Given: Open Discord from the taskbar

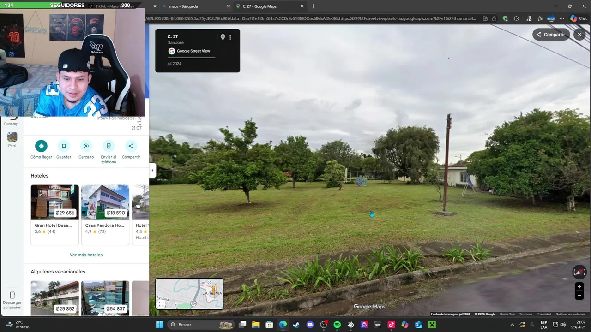Looking at the screenshot, I should pos(310,325).
